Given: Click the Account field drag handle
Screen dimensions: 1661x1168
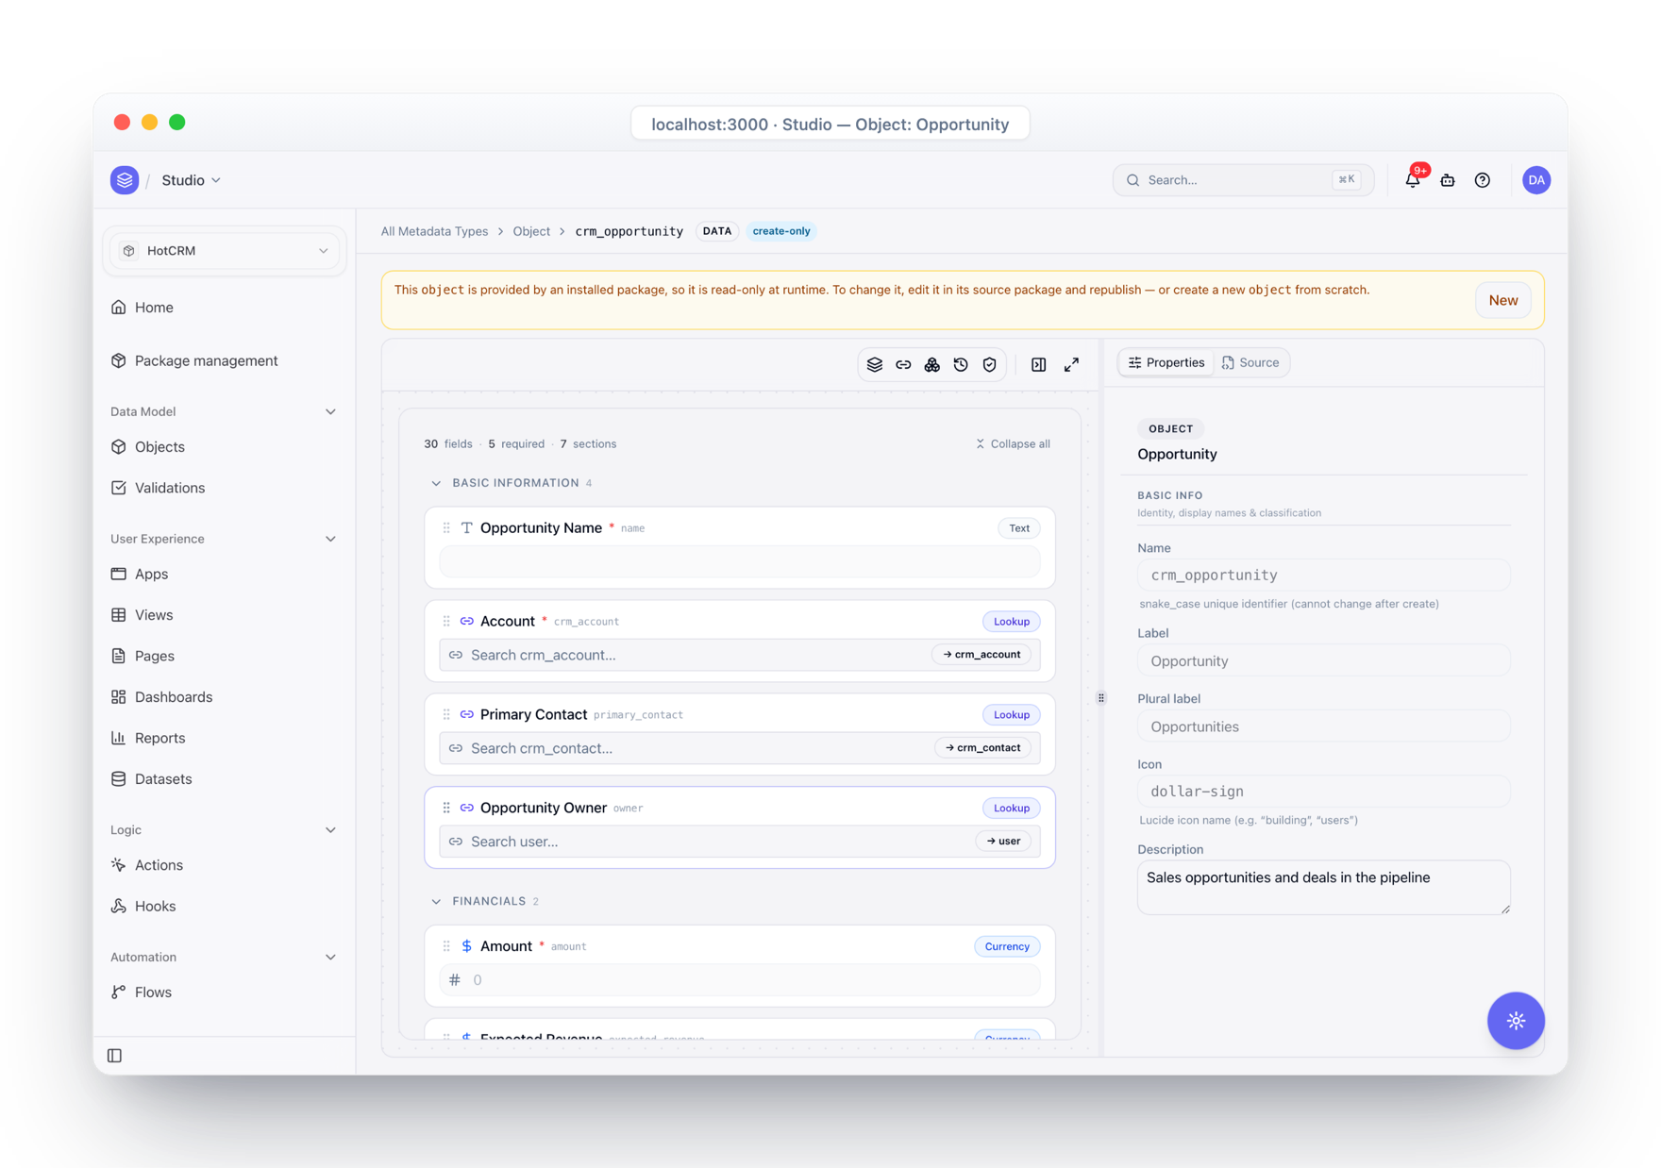Looking at the screenshot, I should tap(446, 622).
